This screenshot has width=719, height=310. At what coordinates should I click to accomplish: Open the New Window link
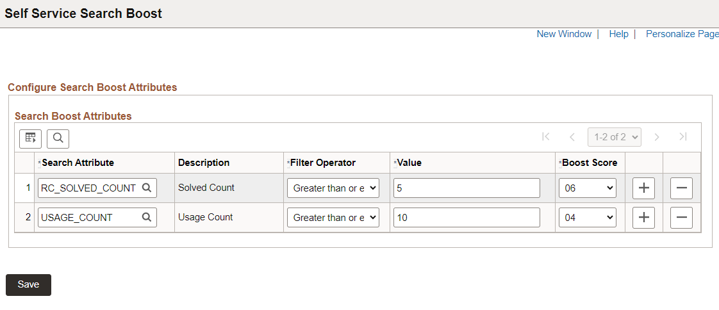point(564,34)
